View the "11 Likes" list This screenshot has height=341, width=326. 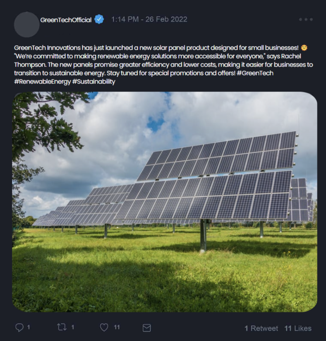point(298,328)
